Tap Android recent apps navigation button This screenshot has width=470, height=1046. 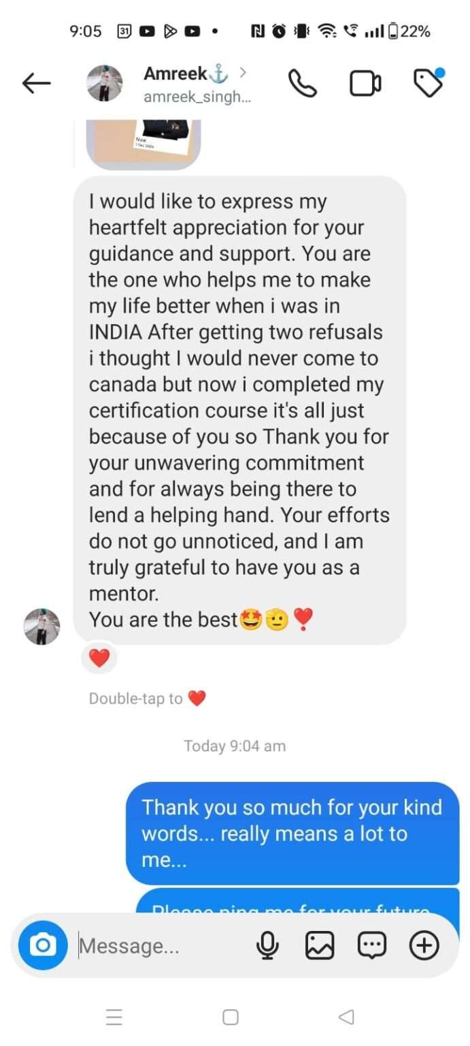115,1017
